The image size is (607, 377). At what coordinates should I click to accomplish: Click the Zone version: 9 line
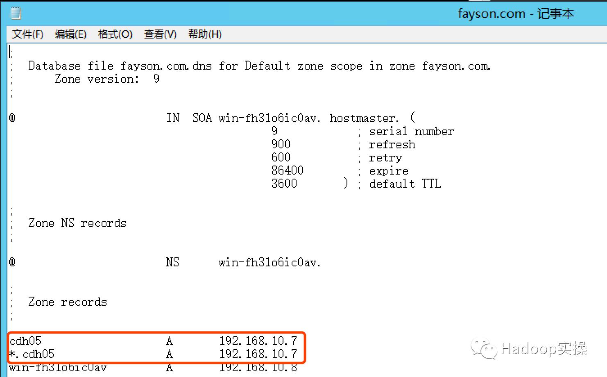click(x=106, y=79)
